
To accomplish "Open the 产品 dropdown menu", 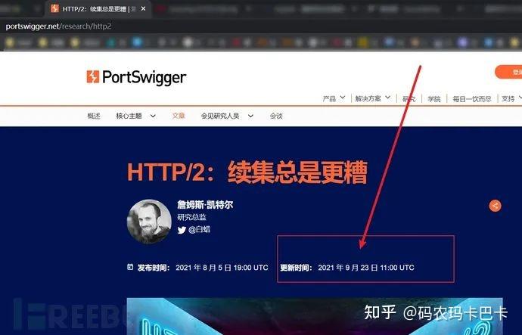I will click(x=334, y=98).
